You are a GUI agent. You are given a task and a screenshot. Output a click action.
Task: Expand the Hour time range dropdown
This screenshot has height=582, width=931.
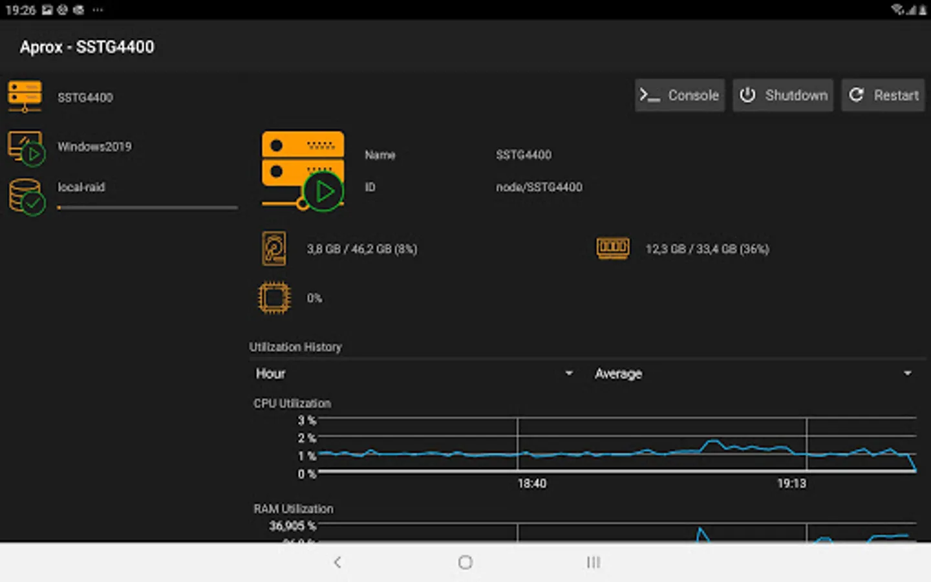coord(414,374)
